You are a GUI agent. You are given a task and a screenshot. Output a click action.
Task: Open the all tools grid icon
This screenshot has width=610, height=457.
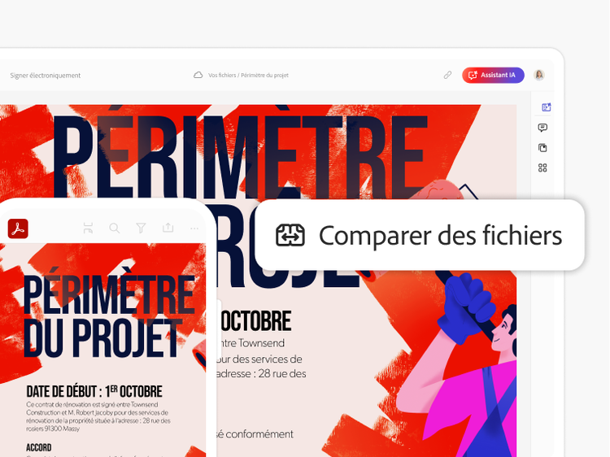coord(542,168)
